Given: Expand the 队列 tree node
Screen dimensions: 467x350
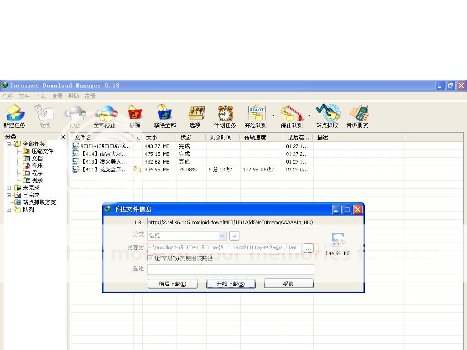Looking at the screenshot, I should [x=9, y=210].
